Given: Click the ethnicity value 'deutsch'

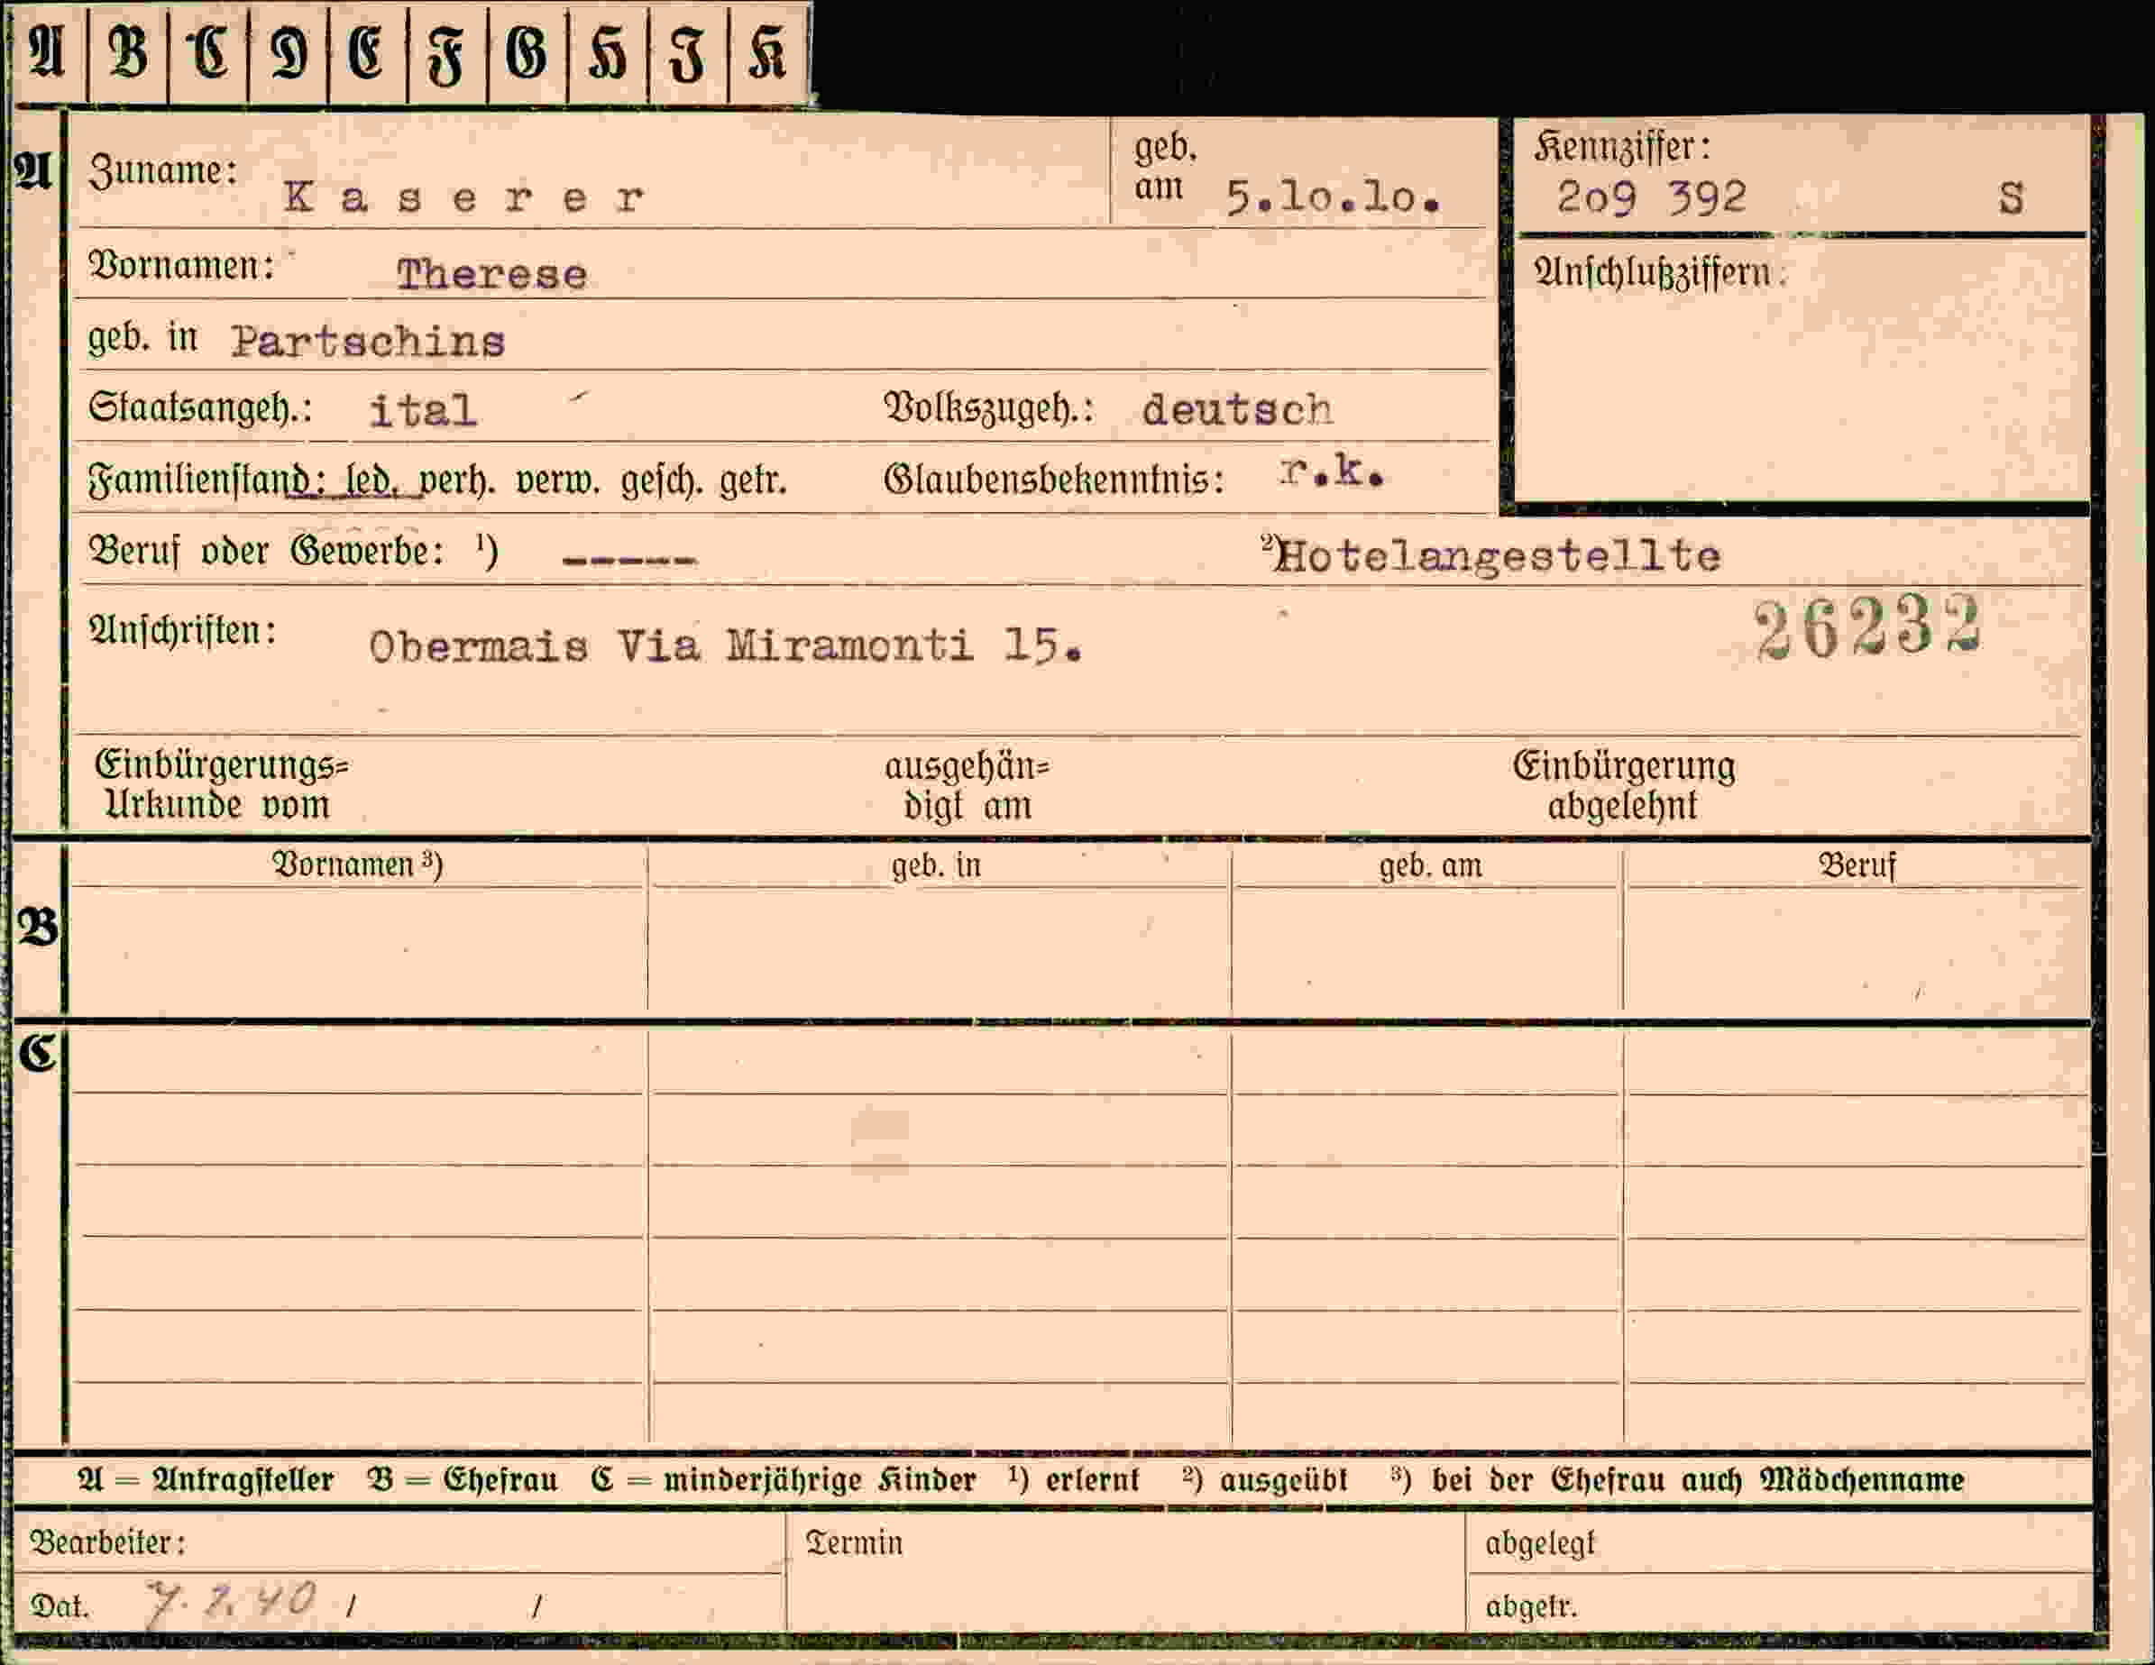Looking at the screenshot, I should tap(1236, 409).
